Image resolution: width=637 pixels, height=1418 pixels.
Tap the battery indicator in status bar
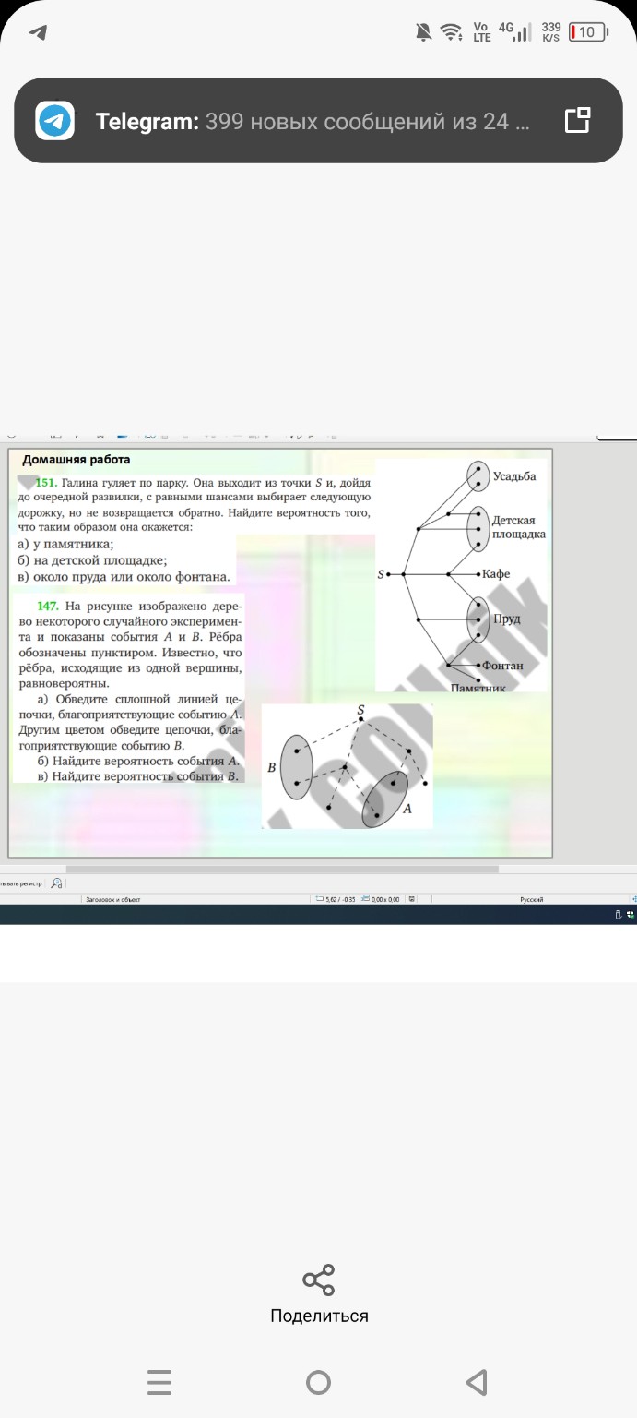tap(588, 32)
